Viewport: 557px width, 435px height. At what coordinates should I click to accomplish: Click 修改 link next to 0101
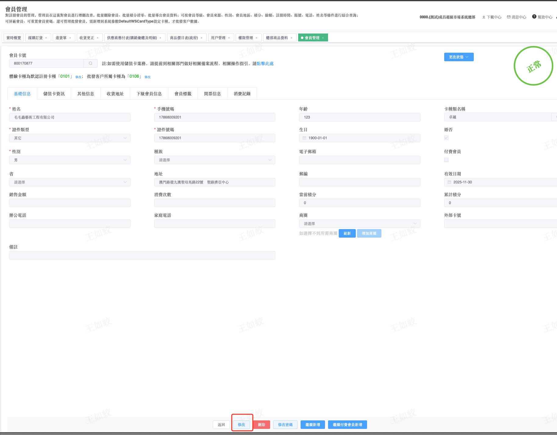coord(78,77)
